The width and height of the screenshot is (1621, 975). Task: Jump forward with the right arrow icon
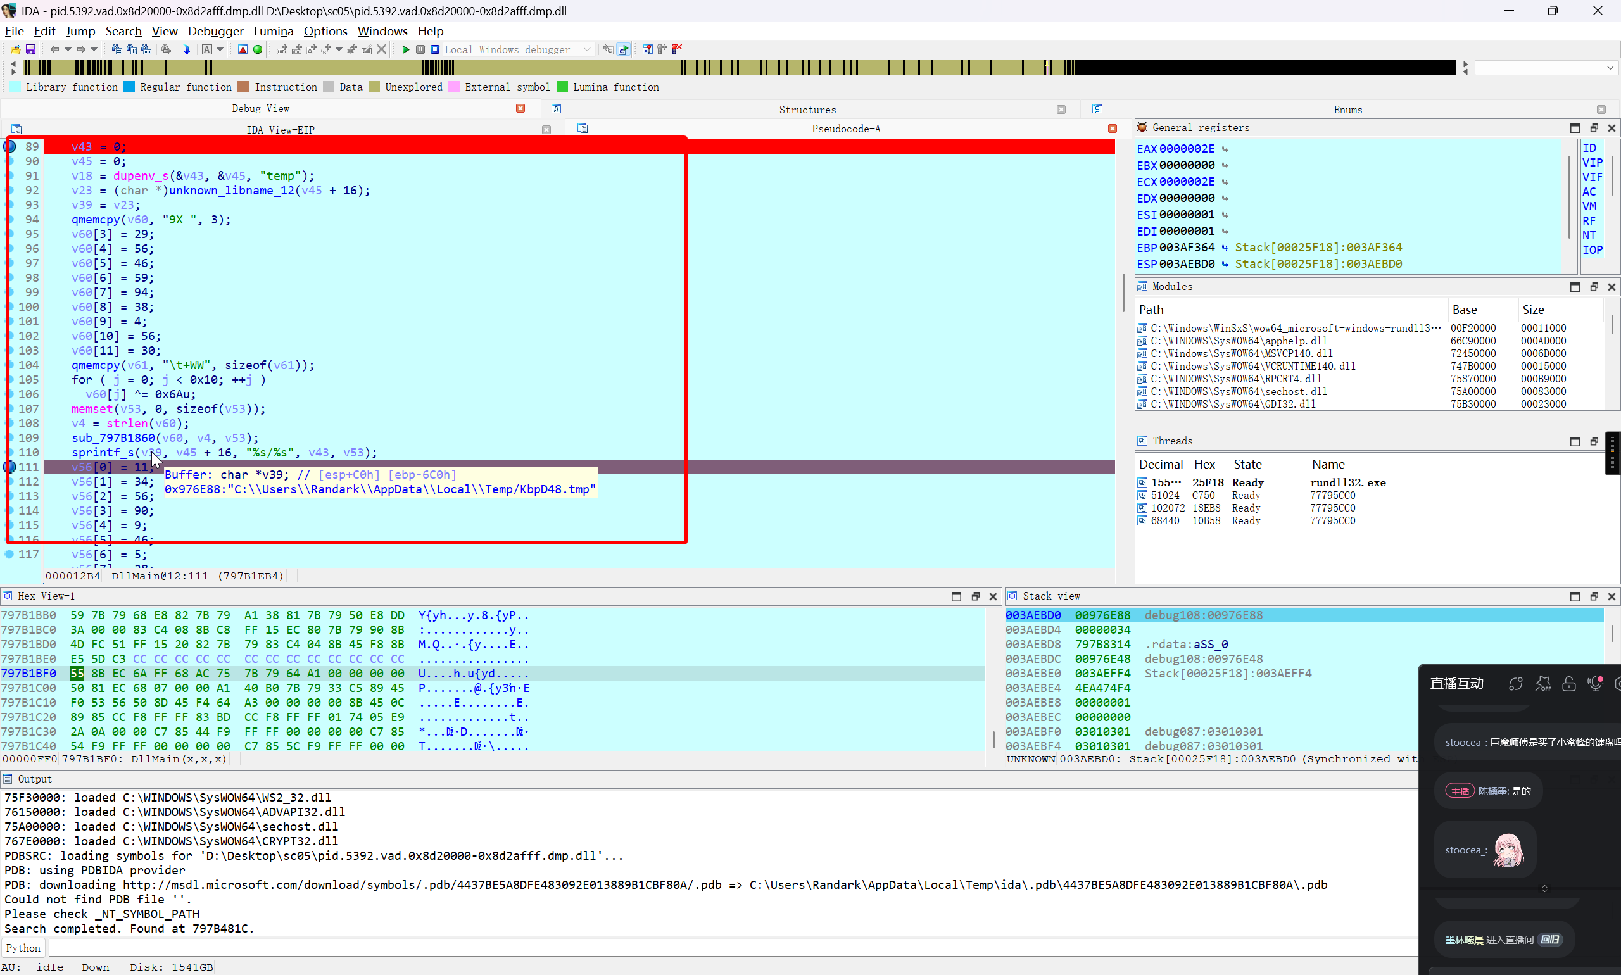(x=81, y=49)
